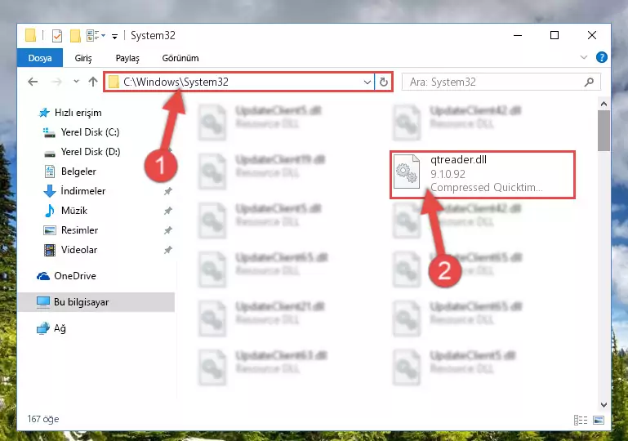Click pin icon next to İndirmeler
628x441 pixels.
coord(167,191)
